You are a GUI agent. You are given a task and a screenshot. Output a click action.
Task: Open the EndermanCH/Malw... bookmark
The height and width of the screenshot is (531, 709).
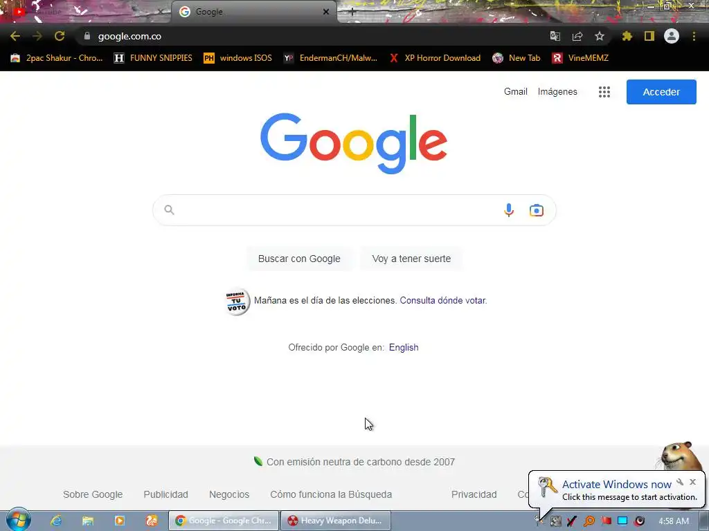330,58
